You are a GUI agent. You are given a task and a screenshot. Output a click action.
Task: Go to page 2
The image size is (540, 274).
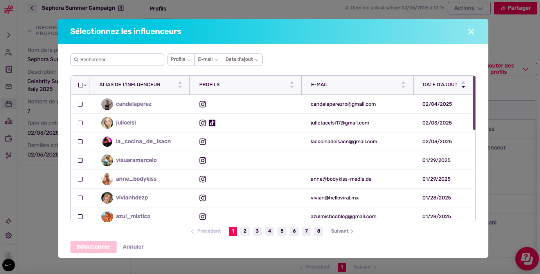pyautogui.click(x=245, y=231)
